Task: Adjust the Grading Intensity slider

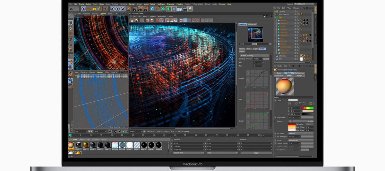Action: (x=266, y=59)
